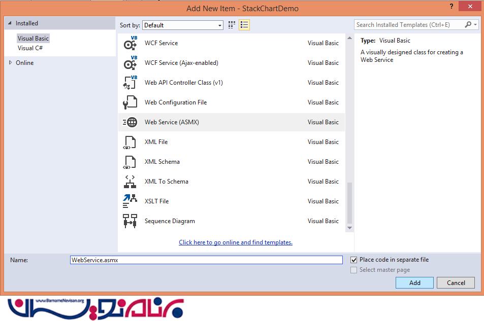The width and height of the screenshot is (484, 321).
Task: Select the XSLT File template name
Action: tap(156, 201)
